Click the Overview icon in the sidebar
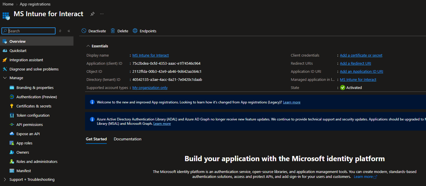Screen dimensions: 426x186 (x=4, y=41)
